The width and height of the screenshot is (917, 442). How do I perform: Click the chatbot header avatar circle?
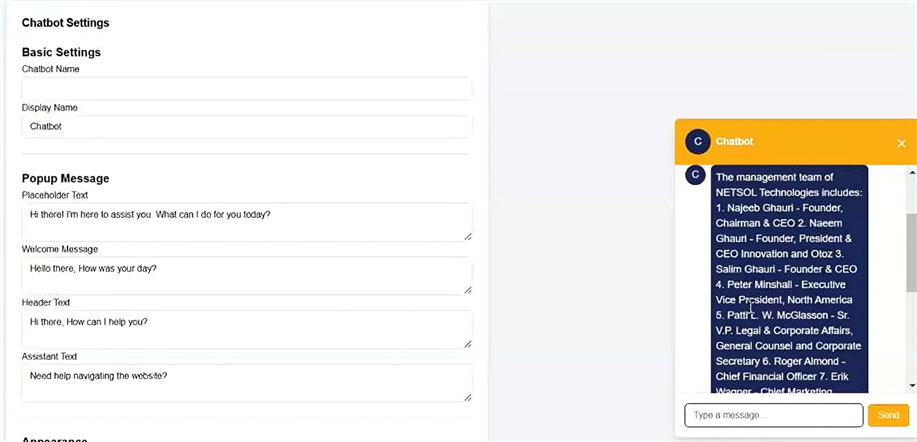point(697,141)
